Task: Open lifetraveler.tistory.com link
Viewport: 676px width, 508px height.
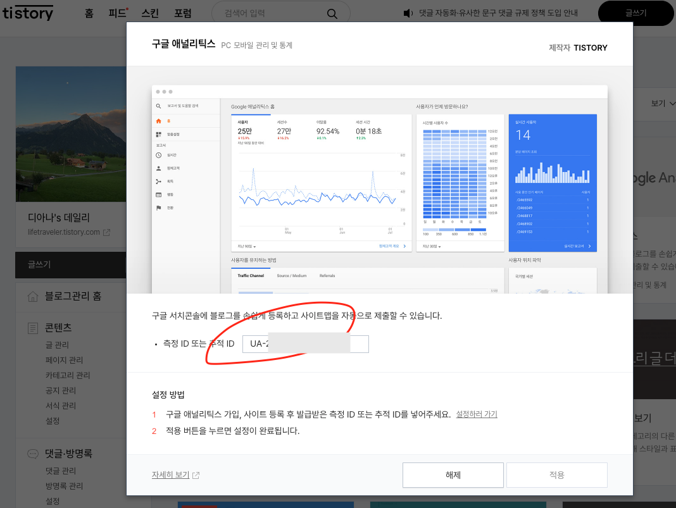Action: (x=64, y=232)
